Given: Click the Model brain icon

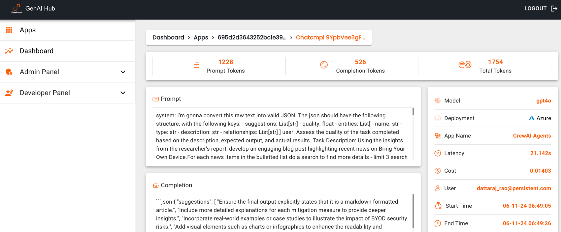Looking at the screenshot, I should coord(438,101).
